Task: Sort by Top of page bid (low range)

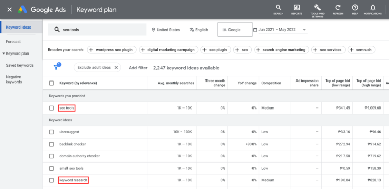Action: (337, 83)
